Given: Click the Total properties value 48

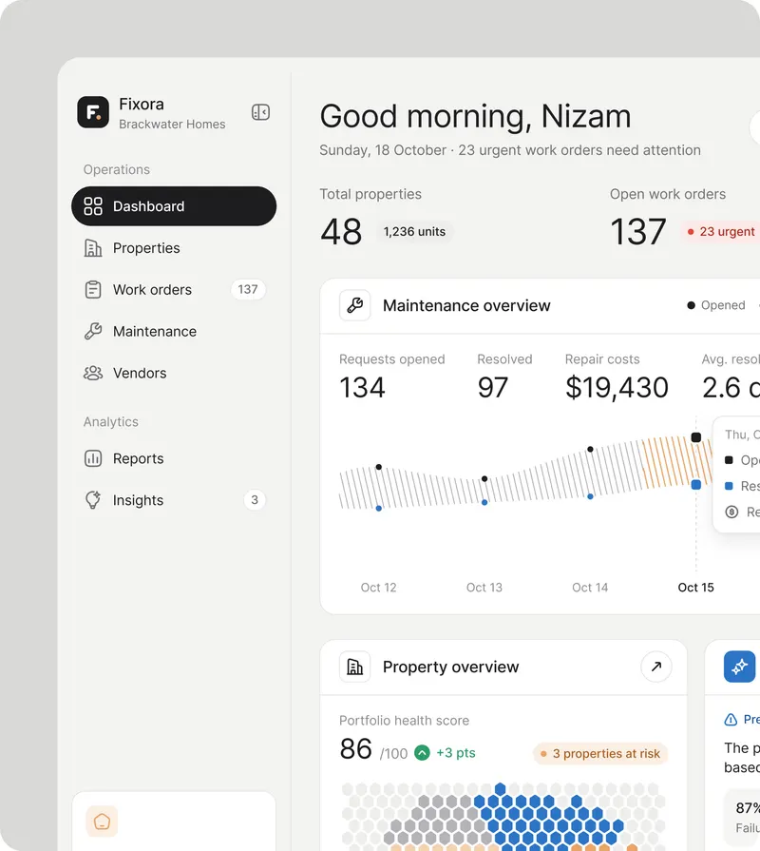Looking at the screenshot, I should (341, 232).
